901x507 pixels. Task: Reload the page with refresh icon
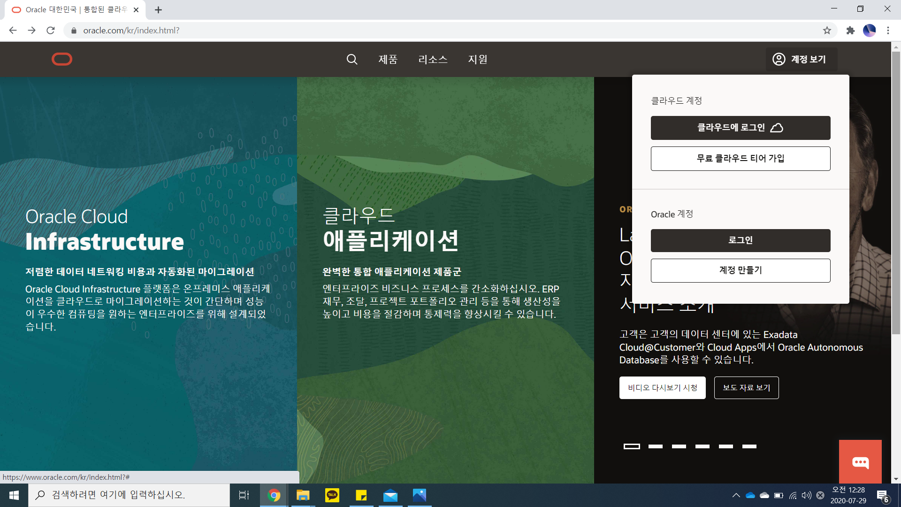tap(51, 31)
